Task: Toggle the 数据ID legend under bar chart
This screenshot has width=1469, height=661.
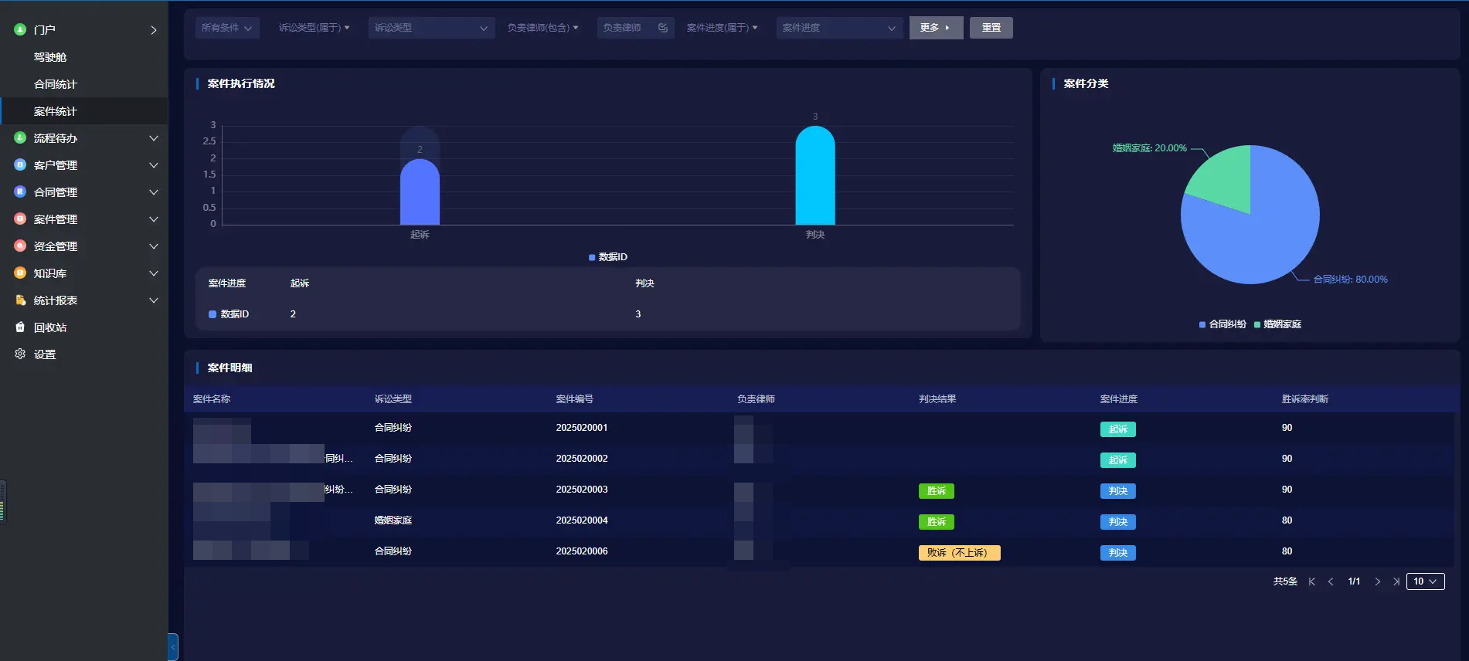Action: pyautogui.click(x=608, y=257)
